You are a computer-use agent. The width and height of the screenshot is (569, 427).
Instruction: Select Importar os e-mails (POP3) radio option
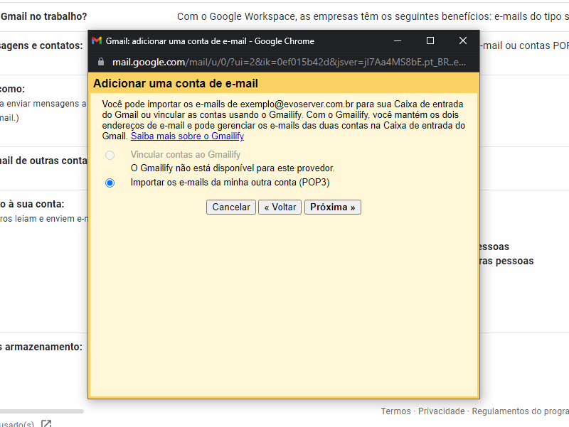pyautogui.click(x=110, y=183)
